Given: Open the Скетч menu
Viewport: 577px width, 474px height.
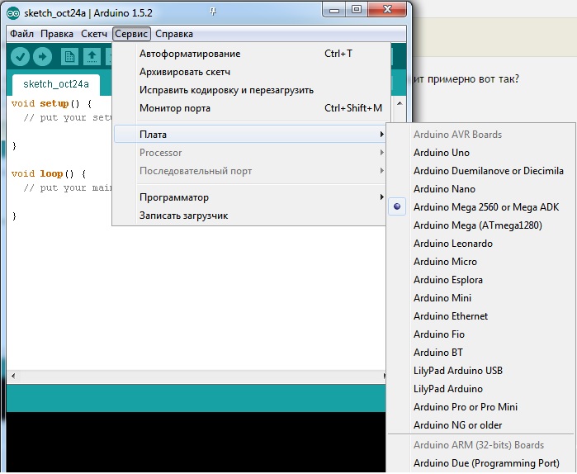Looking at the screenshot, I should click(94, 34).
